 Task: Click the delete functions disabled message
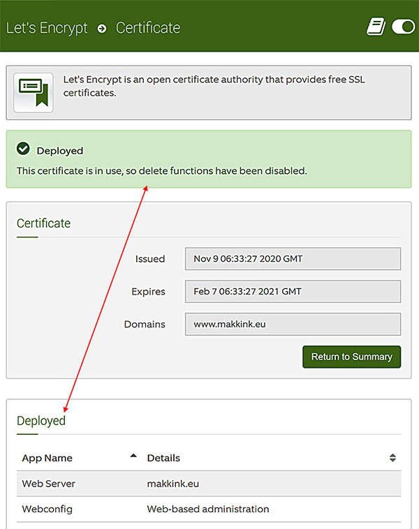162,171
